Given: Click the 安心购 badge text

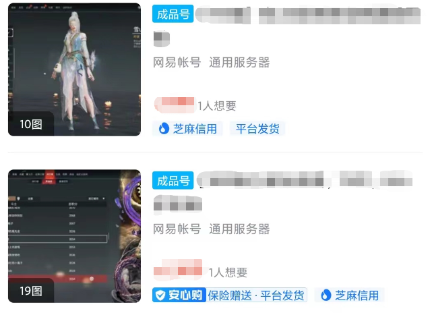Looking at the screenshot, I should 185,295.
